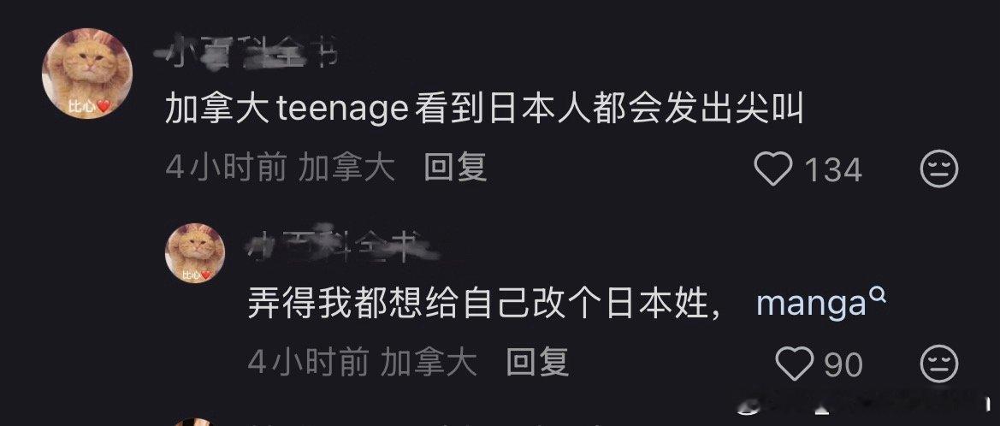Like the comment with 134 likes
Image resolution: width=1000 pixels, height=426 pixels.
pyautogui.click(x=773, y=169)
